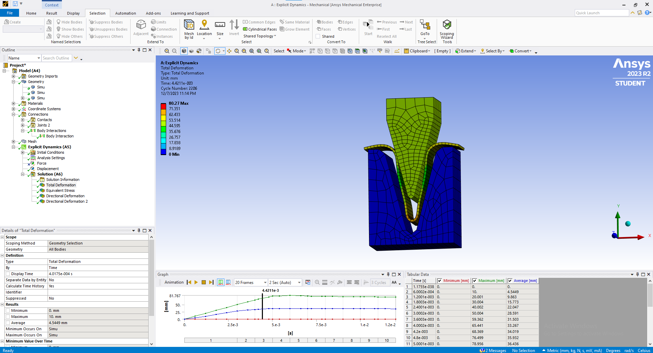Click the Help question mark icon
This screenshot has width=653, height=353.
(647, 13)
